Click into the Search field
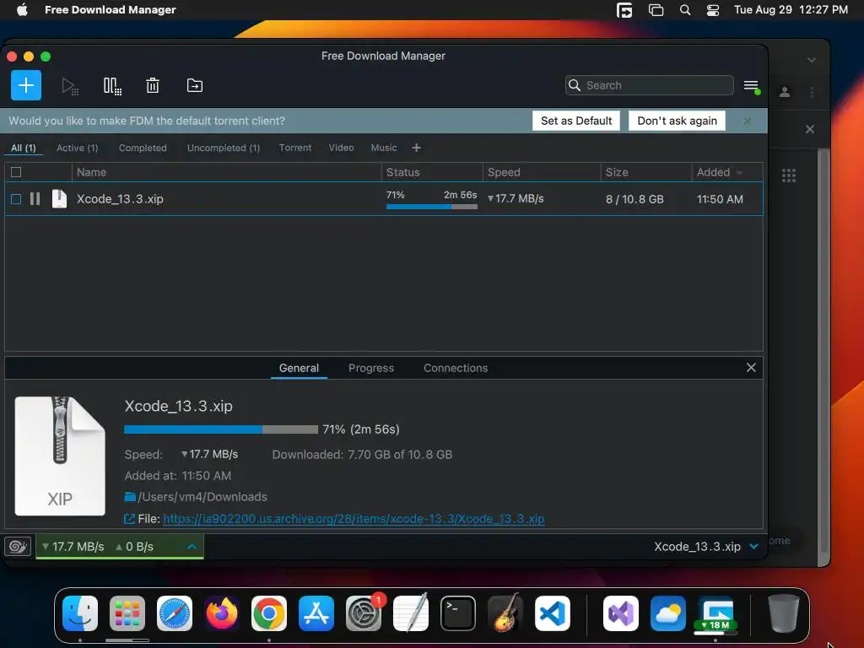 click(x=650, y=85)
